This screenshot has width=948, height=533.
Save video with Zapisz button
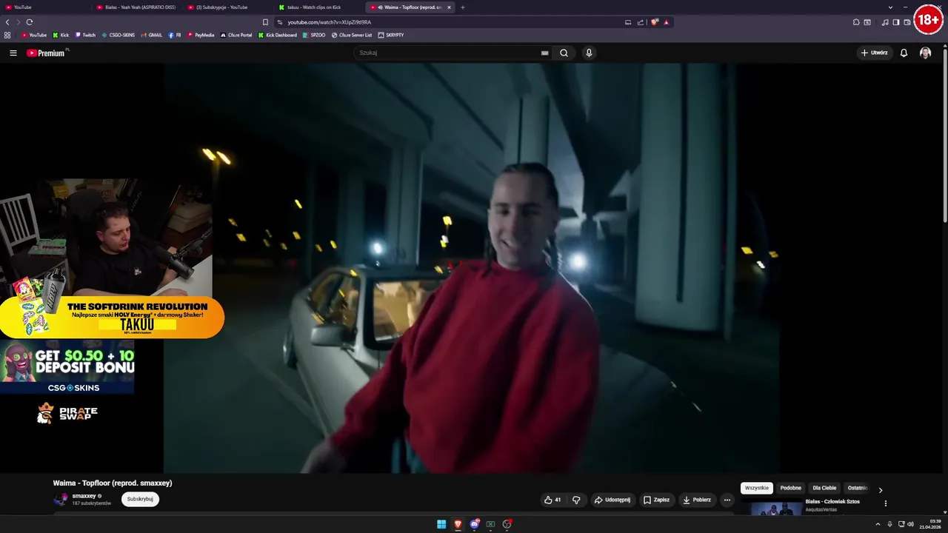coord(656,500)
